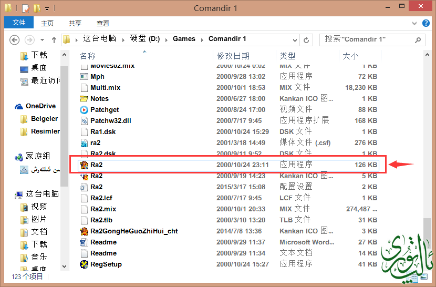Click the Mph application icon

(84, 77)
